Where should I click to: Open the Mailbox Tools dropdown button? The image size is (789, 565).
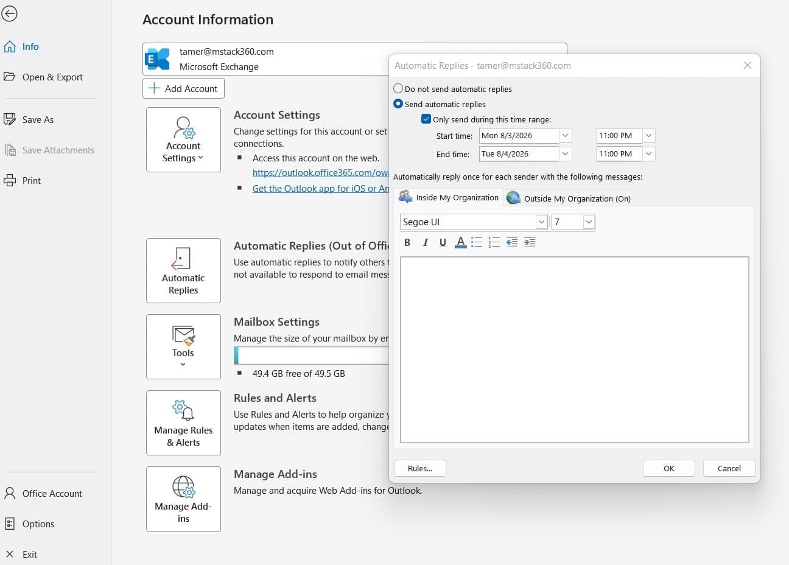183,346
